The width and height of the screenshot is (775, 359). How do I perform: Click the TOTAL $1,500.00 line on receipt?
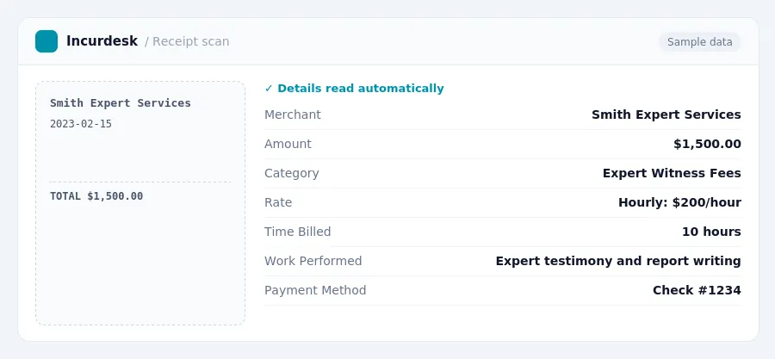(96, 196)
